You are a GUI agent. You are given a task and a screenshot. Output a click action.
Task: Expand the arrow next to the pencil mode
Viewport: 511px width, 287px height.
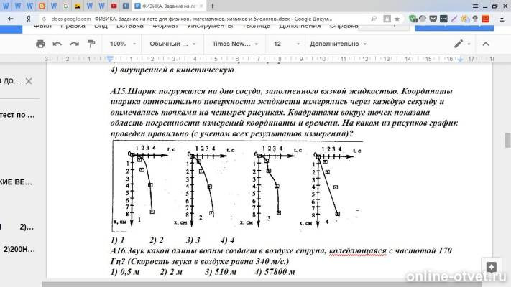pyautogui.click(x=469, y=44)
